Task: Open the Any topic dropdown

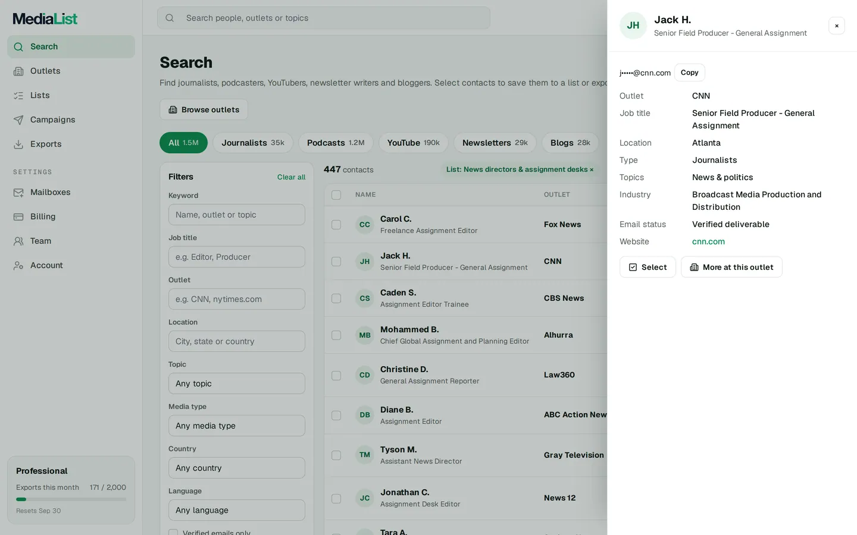Action: pos(237,383)
